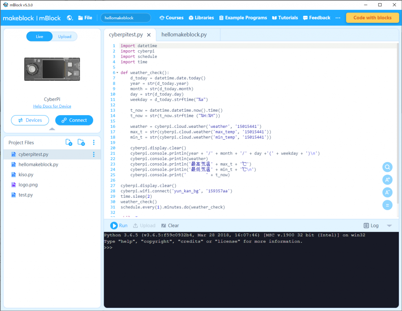Open the editor search tool
Screen dimensions: 402x311
coord(387,167)
